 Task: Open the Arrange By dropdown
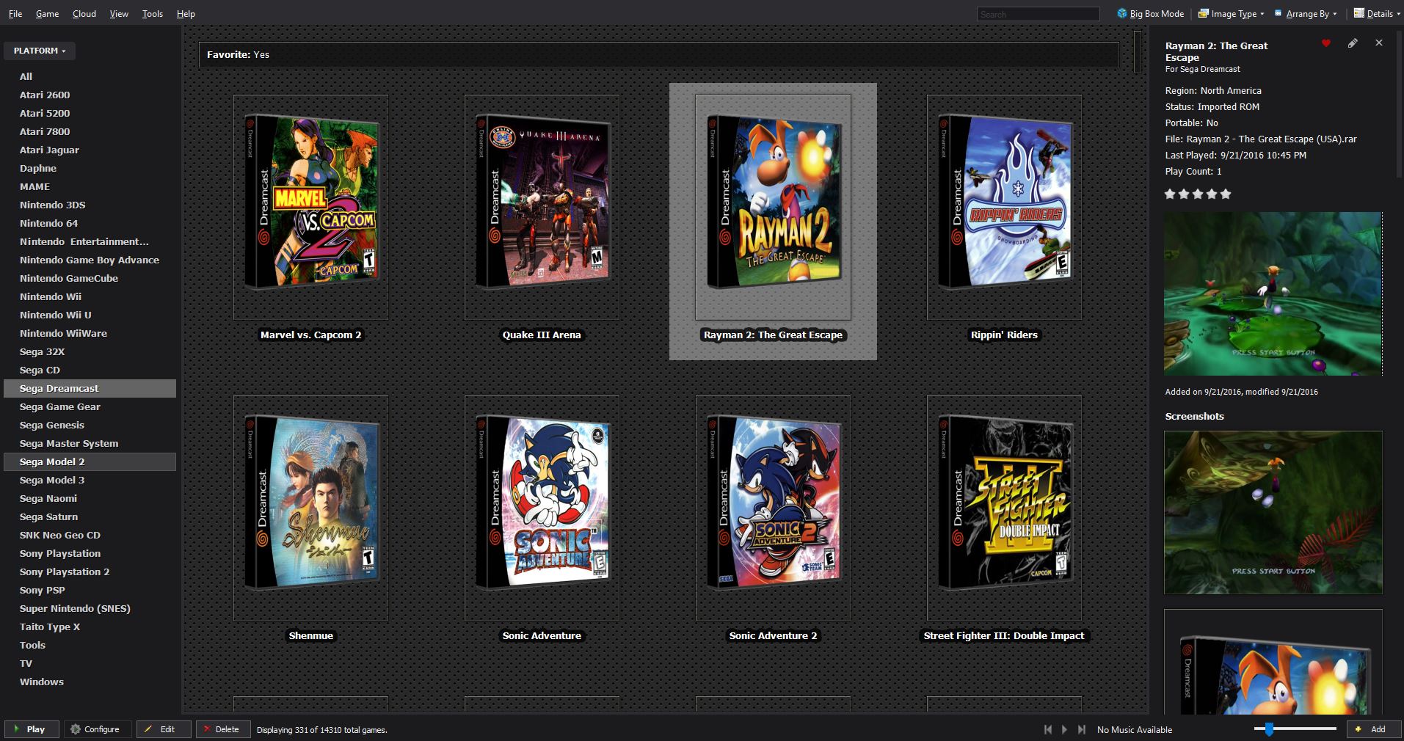tap(1306, 13)
